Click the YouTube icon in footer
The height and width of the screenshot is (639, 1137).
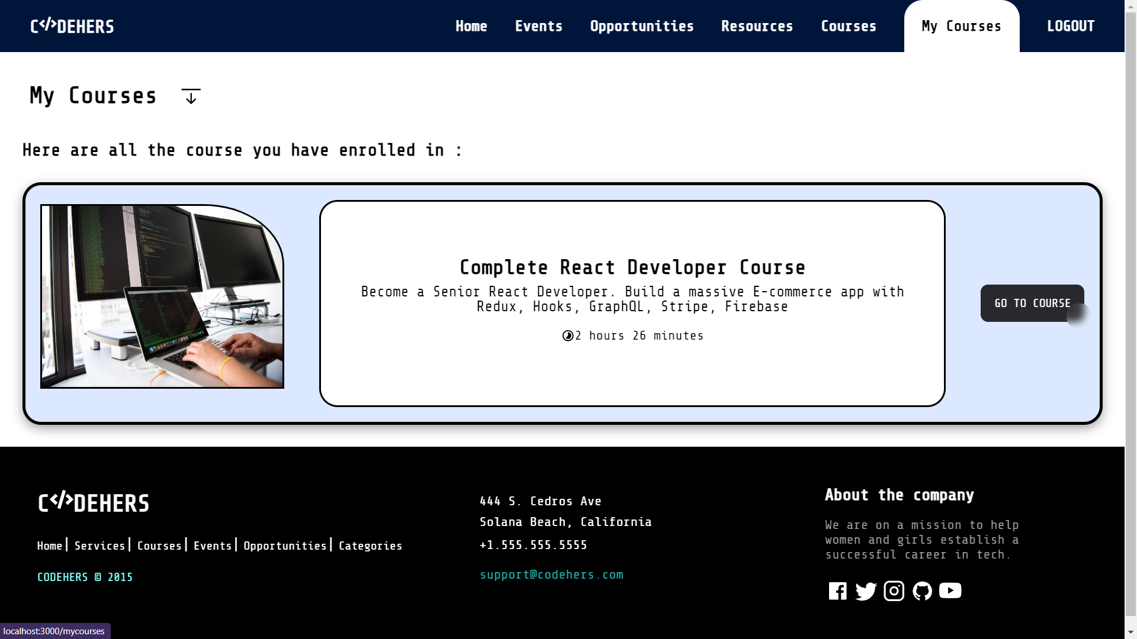click(x=950, y=591)
